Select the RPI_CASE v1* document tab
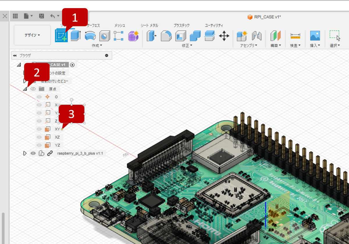 pyautogui.click(x=264, y=17)
